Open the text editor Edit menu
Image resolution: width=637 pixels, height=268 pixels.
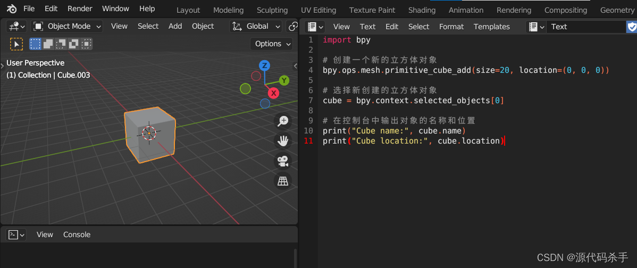392,27
